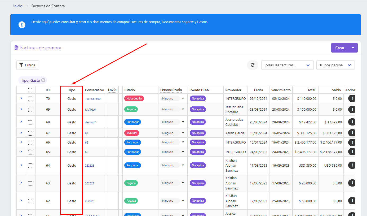Image resolution: width=367 pixels, height=216 pixels.
Task: Check the select-all checkbox in table header
Action: [x=30, y=90]
